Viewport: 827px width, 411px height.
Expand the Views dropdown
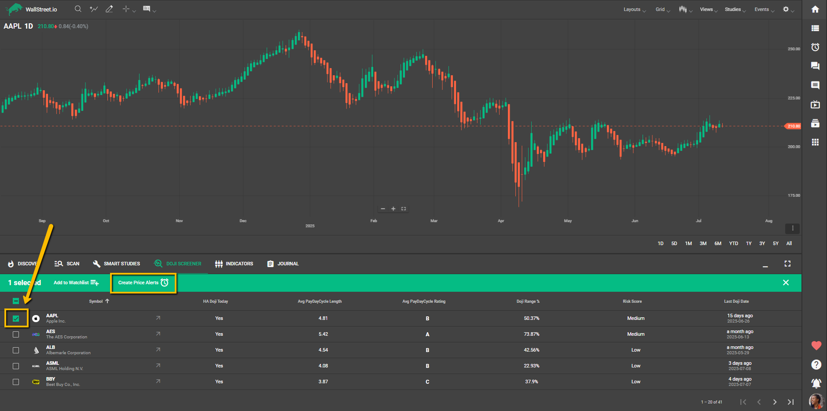(709, 9)
